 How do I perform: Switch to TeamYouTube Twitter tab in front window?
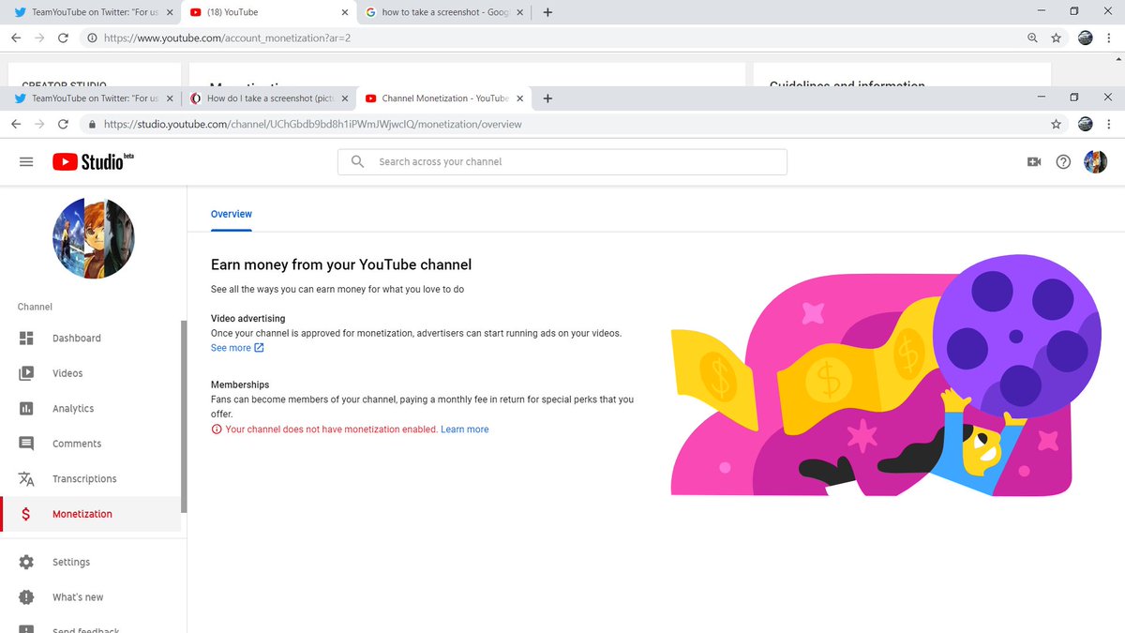click(x=95, y=98)
